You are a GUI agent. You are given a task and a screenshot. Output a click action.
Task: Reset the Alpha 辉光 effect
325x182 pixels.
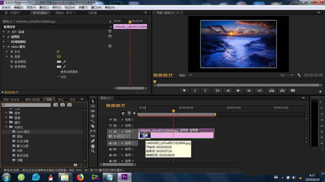(110, 46)
